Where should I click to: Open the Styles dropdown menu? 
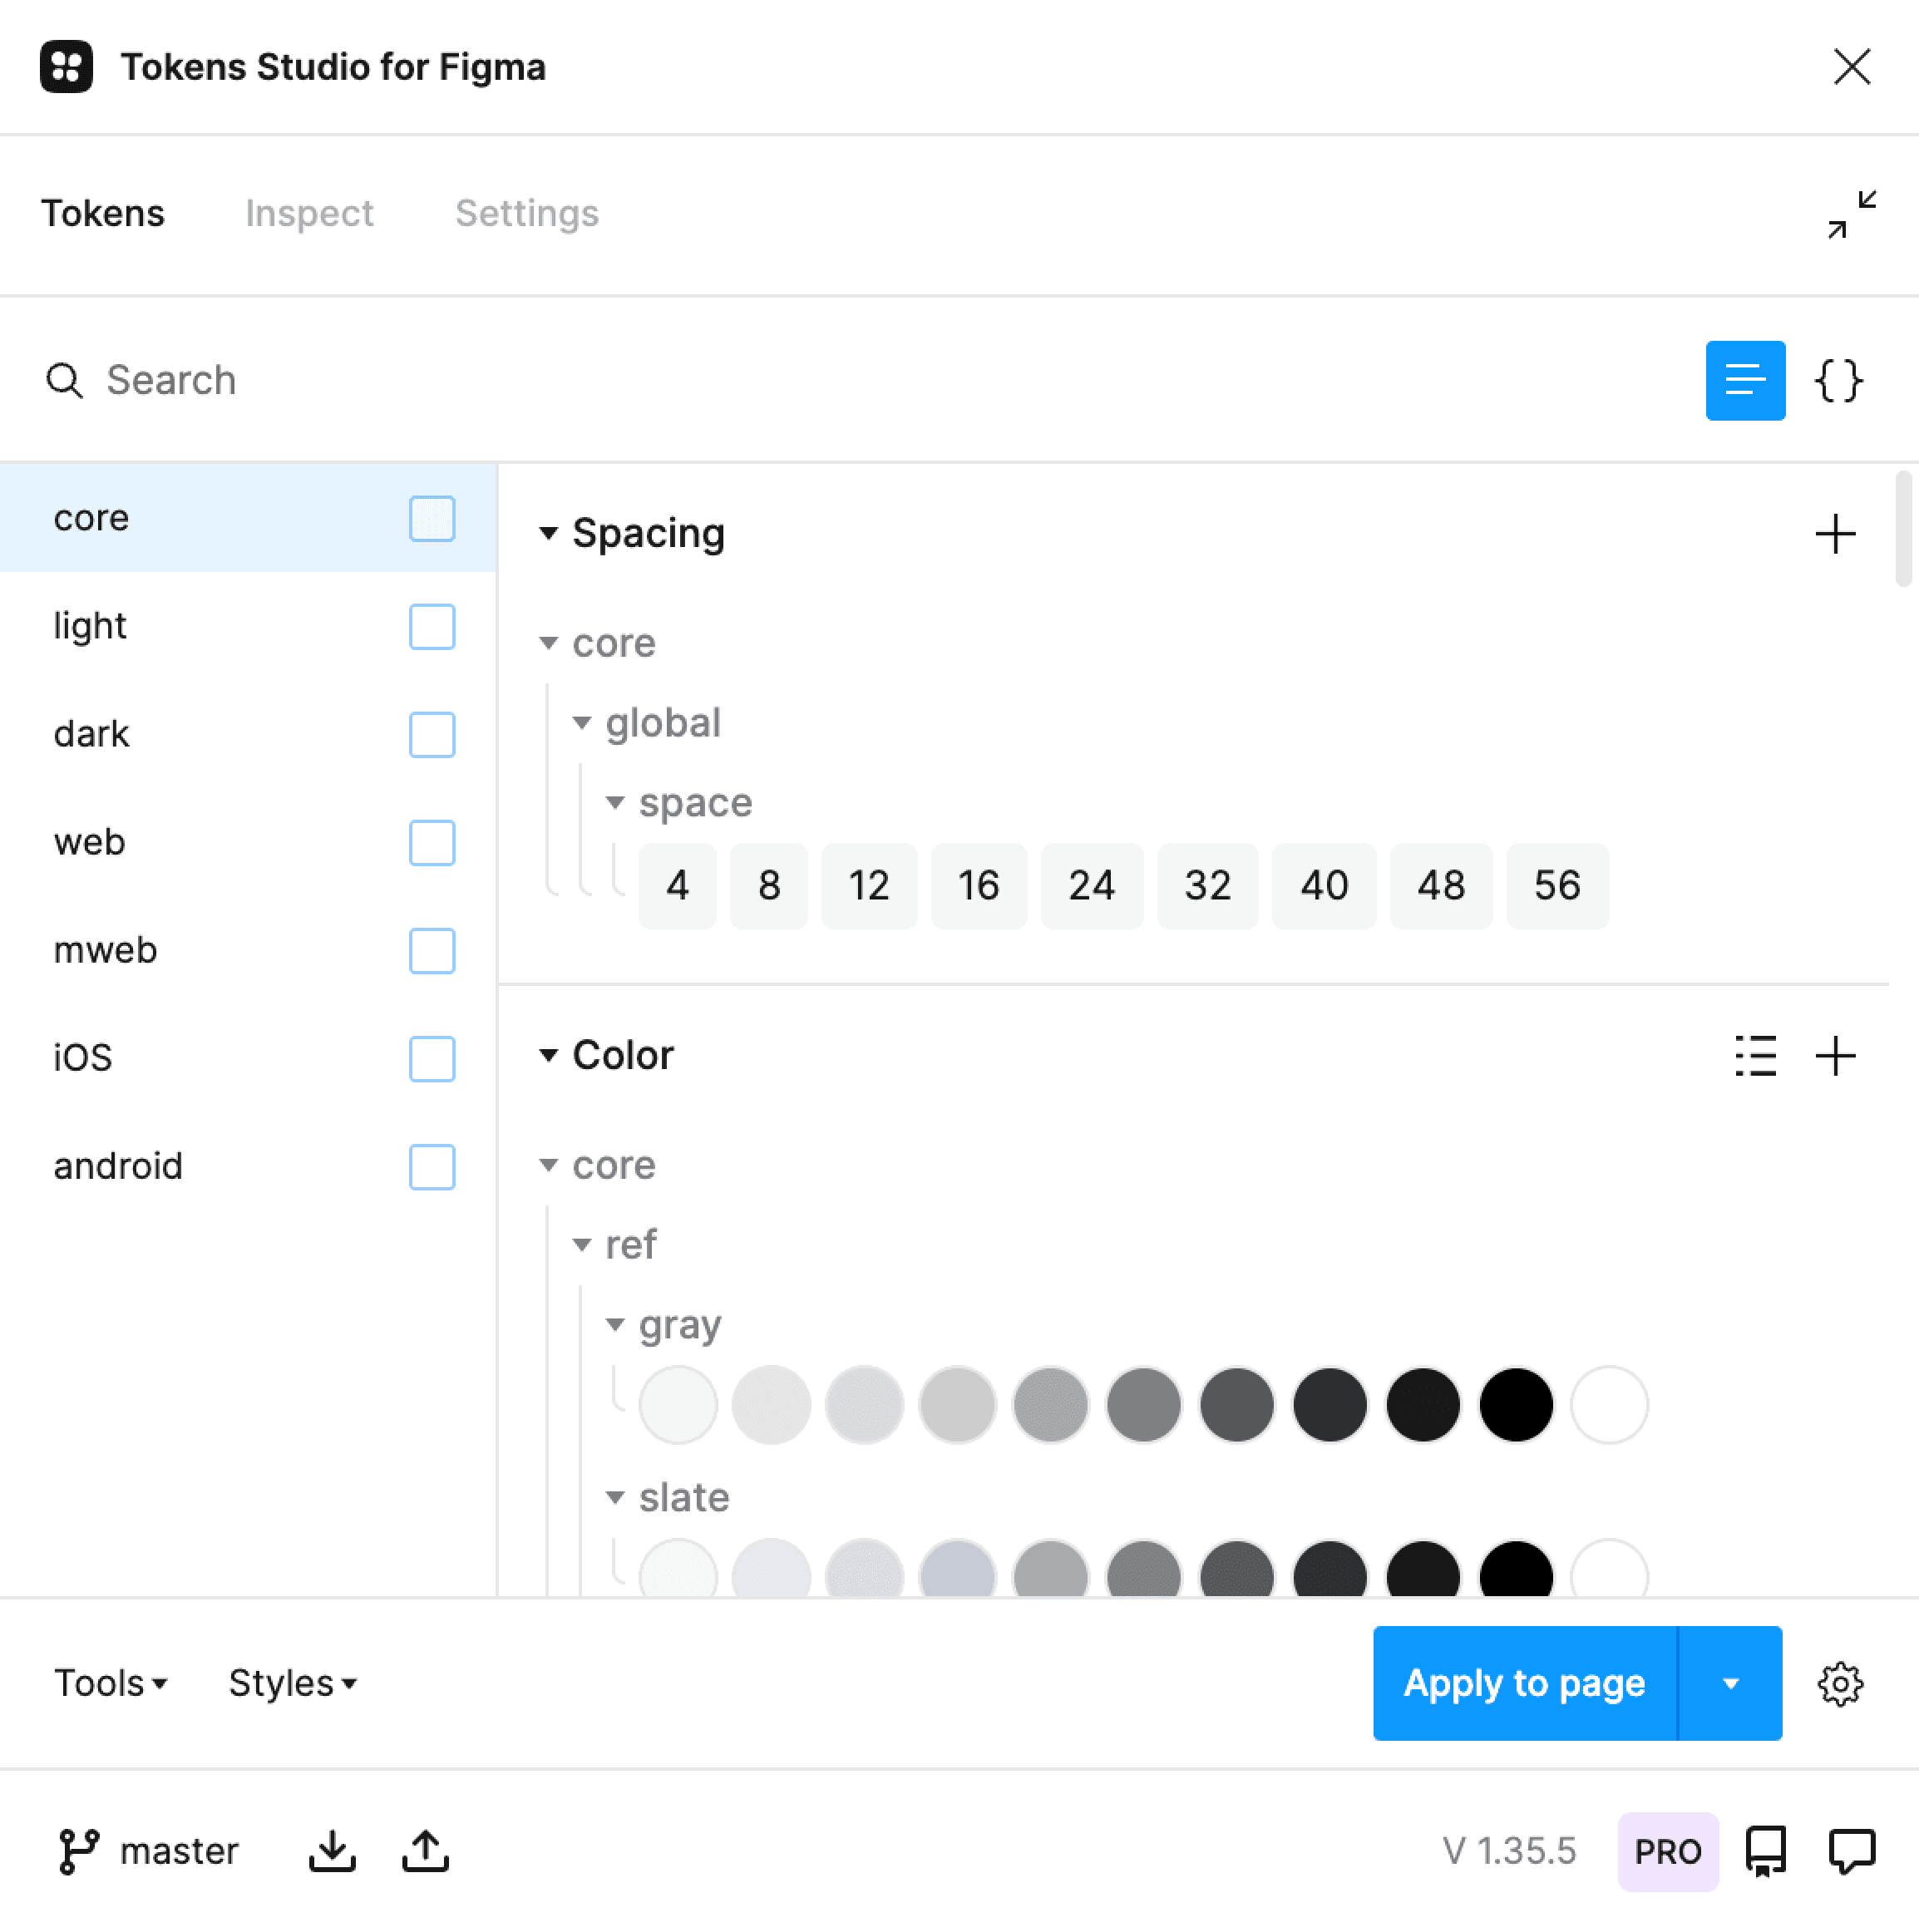[x=292, y=1685]
